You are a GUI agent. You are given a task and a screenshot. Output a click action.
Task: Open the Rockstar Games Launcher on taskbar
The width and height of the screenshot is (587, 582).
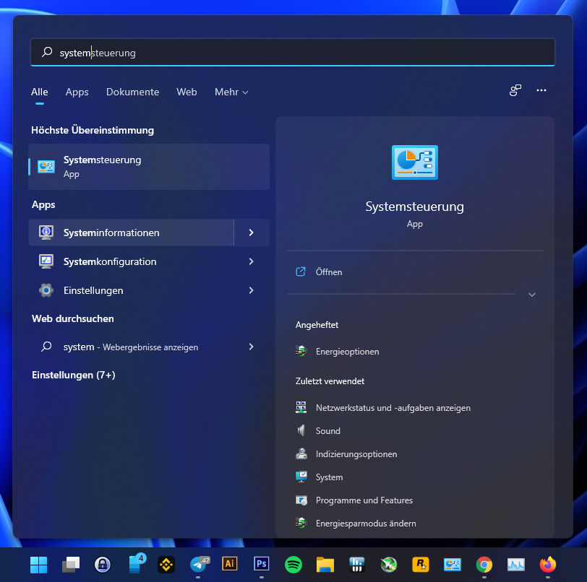pos(421,565)
